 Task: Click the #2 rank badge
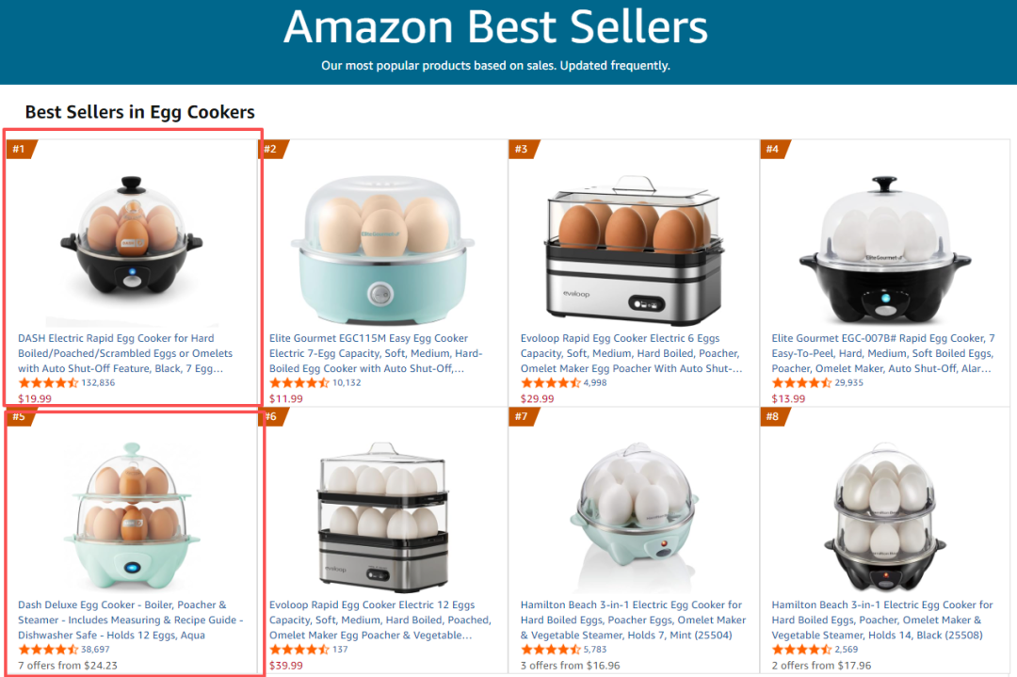pyautogui.click(x=271, y=149)
